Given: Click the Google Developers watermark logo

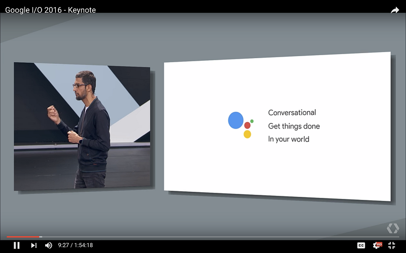Looking at the screenshot, I should [x=393, y=228].
